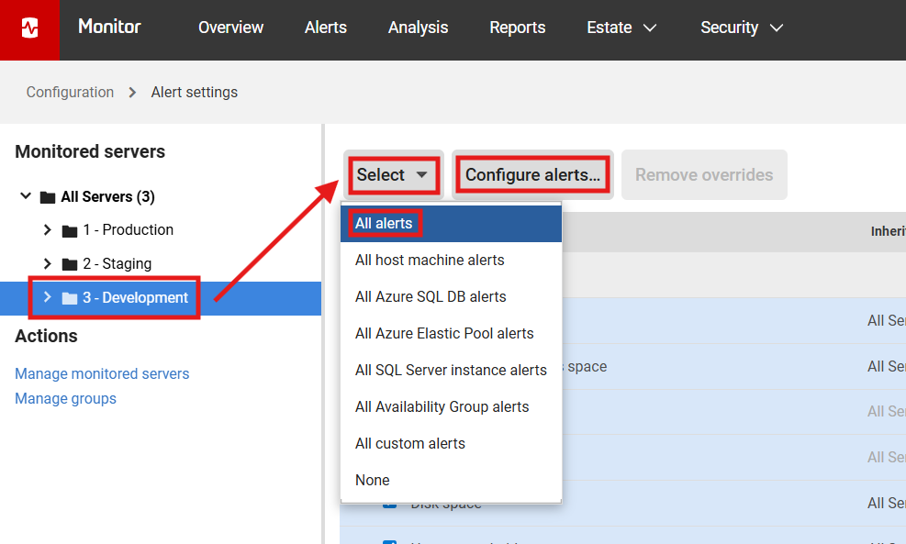
Task: Open the Estate dropdown menu
Action: pyautogui.click(x=621, y=28)
